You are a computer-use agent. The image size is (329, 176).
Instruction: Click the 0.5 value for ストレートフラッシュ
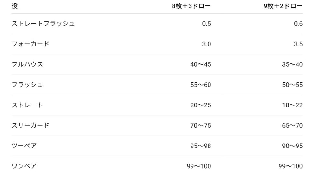pyautogui.click(x=206, y=24)
